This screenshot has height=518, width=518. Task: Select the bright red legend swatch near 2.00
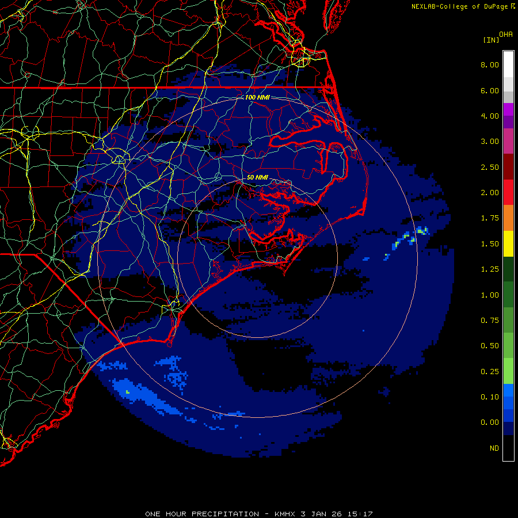click(x=508, y=192)
